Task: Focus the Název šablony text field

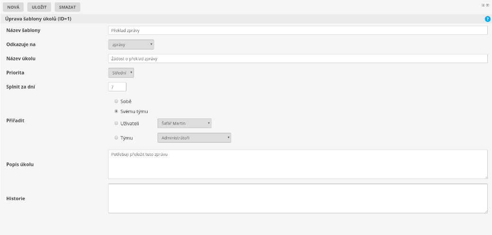Action: click(x=297, y=30)
